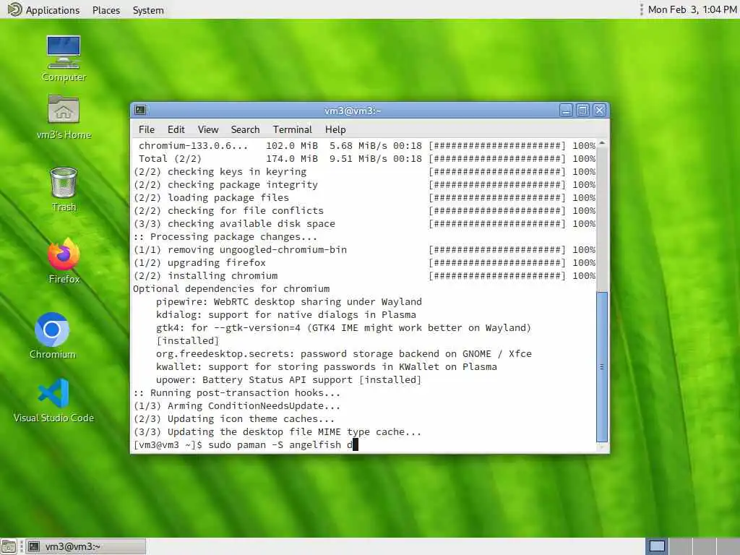740x555 pixels.
Task: Switch to the first workspace in pager
Action: (657, 546)
